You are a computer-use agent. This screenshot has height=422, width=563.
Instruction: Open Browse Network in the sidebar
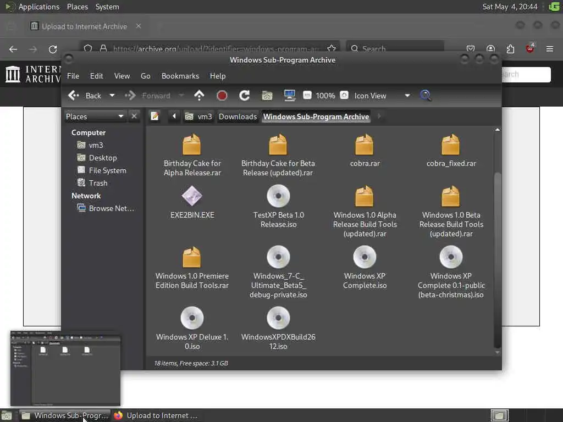105,208
